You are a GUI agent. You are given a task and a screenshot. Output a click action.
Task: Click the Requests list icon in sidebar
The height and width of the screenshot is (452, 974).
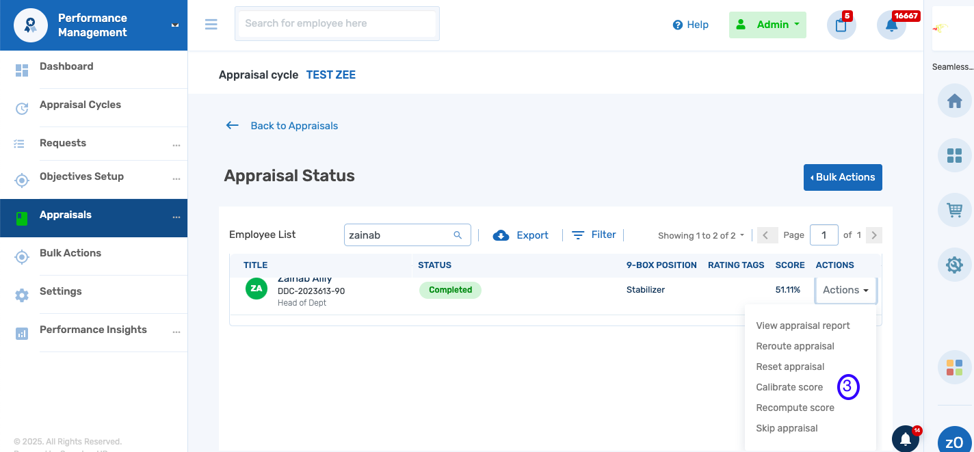21,143
